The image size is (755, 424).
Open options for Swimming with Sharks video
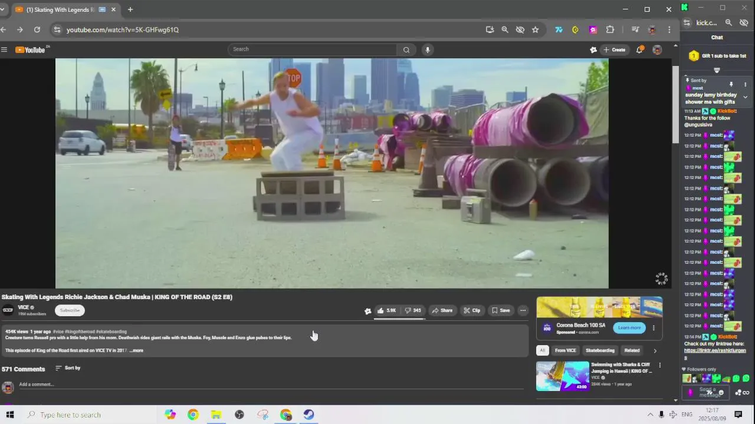pyautogui.click(x=660, y=366)
